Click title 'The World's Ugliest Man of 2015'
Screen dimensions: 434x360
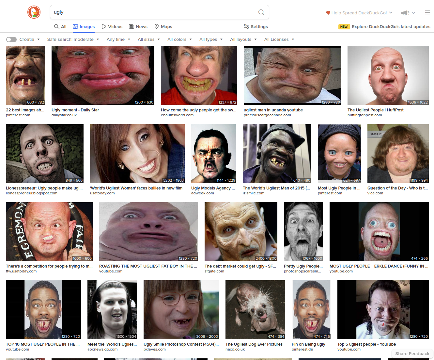click(x=276, y=188)
